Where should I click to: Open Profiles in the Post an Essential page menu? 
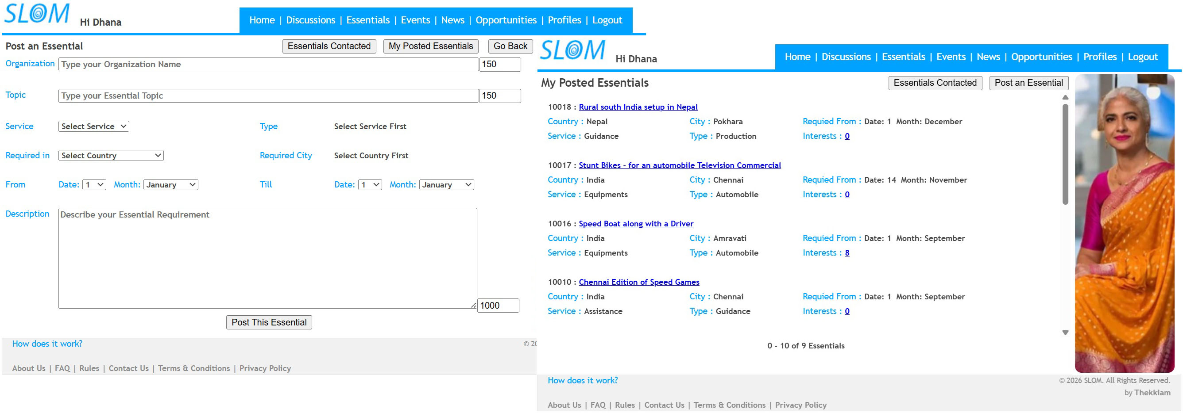tap(564, 20)
